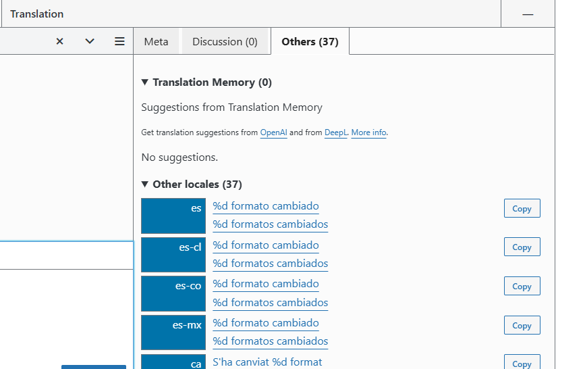The image size is (583, 369).
Task: Open the OpenAI link
Action: [273, 133]
